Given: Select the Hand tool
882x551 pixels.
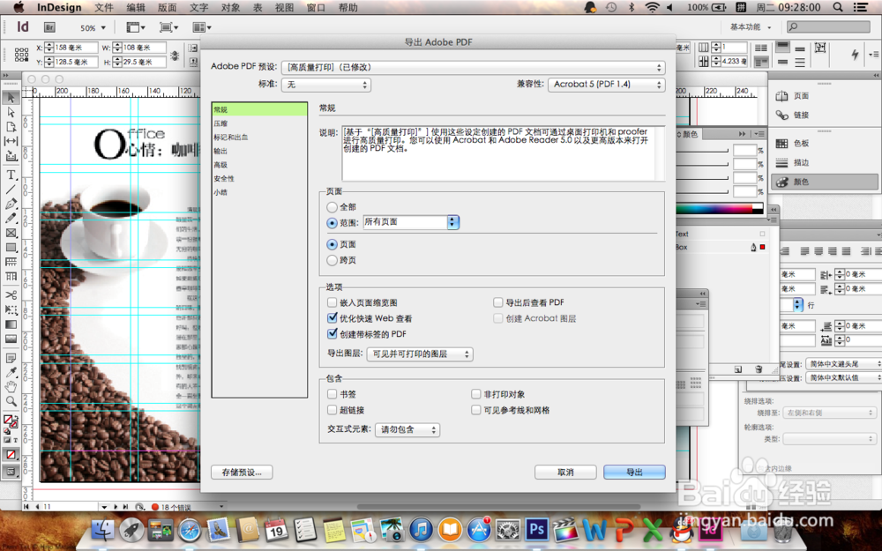Looking at the screenshot, I should point(11,387).
